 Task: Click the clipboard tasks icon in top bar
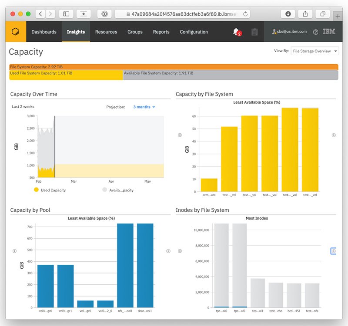pos(254,31)
